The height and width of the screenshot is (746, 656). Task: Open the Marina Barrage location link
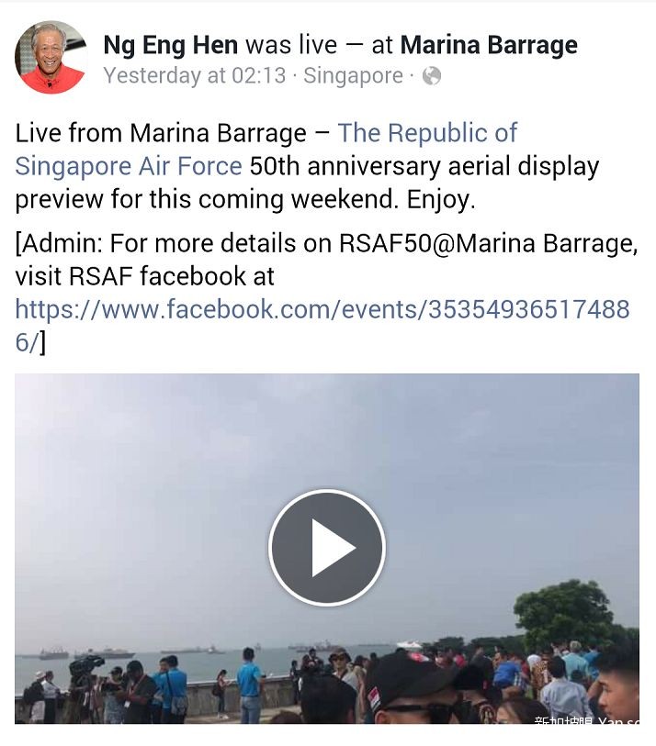pos(489,45)
